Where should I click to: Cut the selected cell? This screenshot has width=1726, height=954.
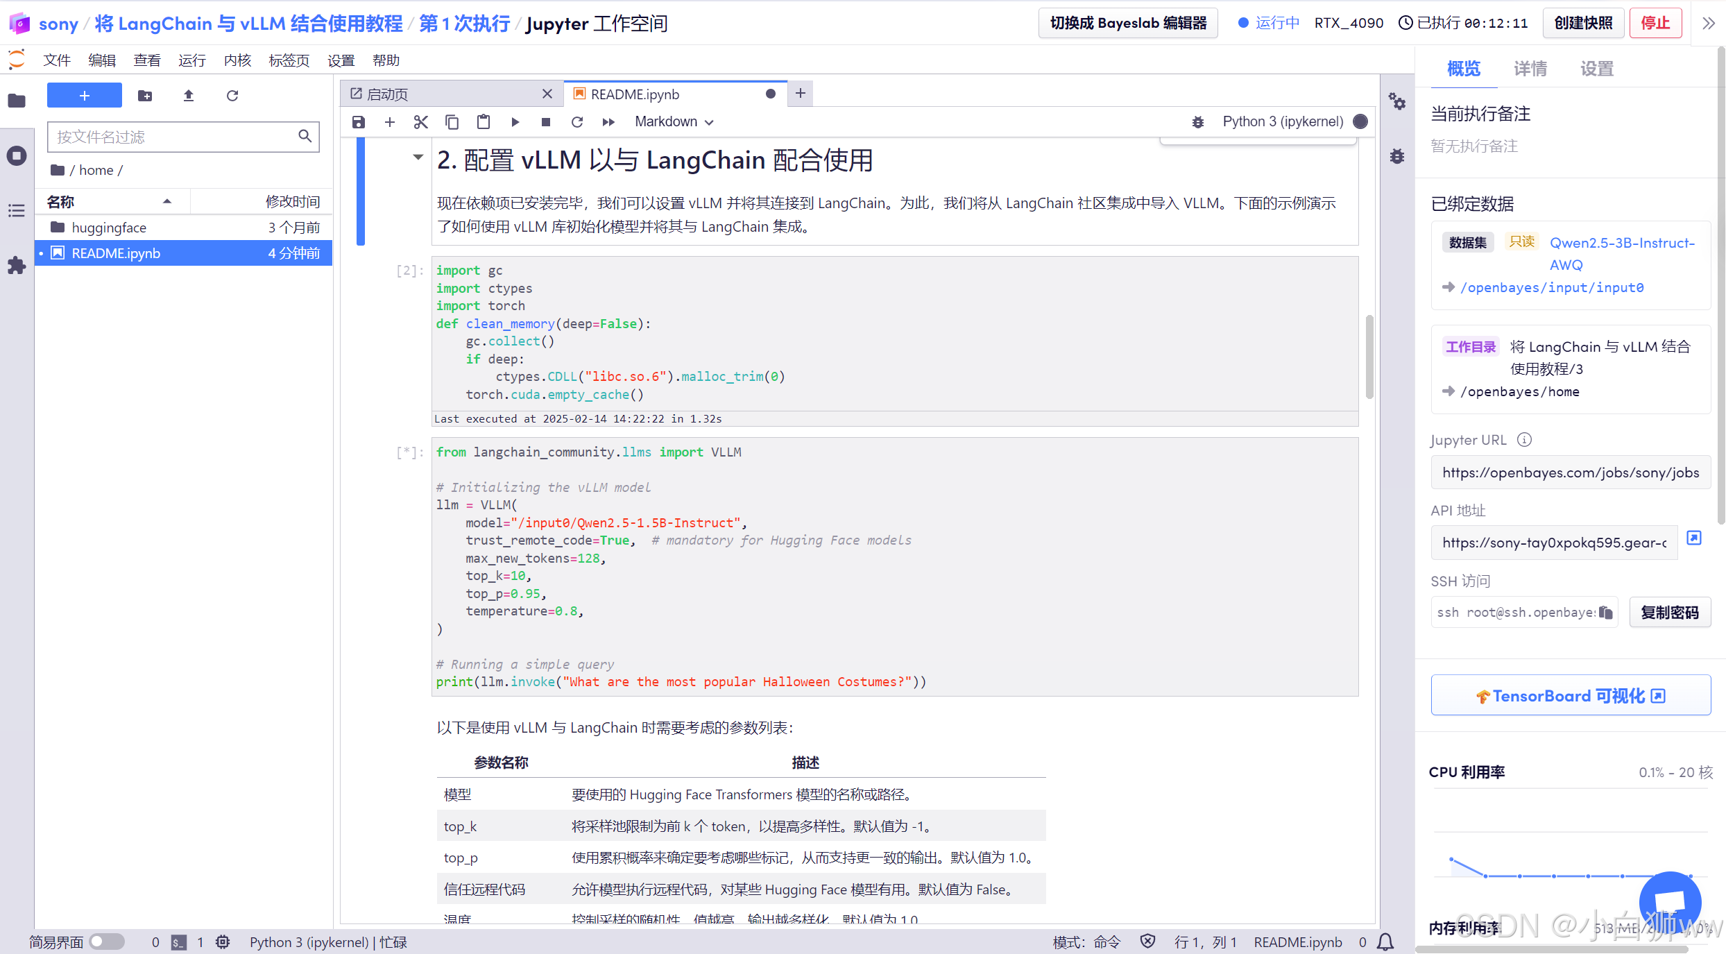tap(420, 121)
